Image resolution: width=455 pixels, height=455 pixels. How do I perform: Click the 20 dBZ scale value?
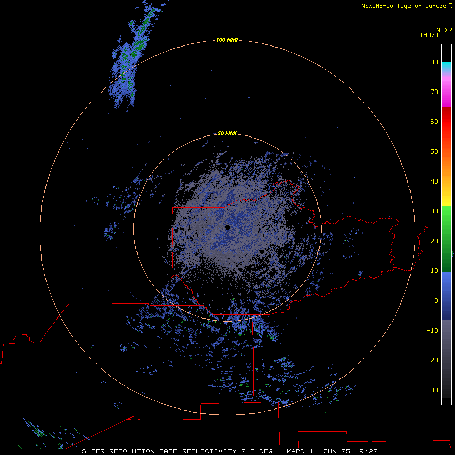click(x=434, y=241)
